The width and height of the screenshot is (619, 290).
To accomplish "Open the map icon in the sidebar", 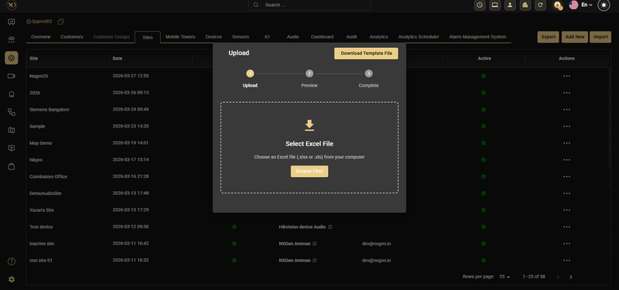I will (12, 130).
